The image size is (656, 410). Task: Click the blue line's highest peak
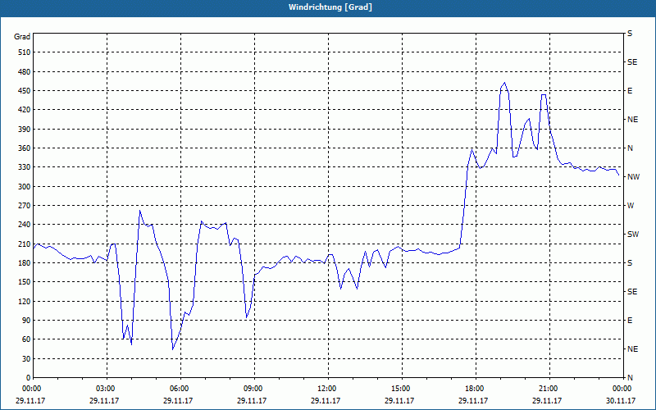point(504,83)
